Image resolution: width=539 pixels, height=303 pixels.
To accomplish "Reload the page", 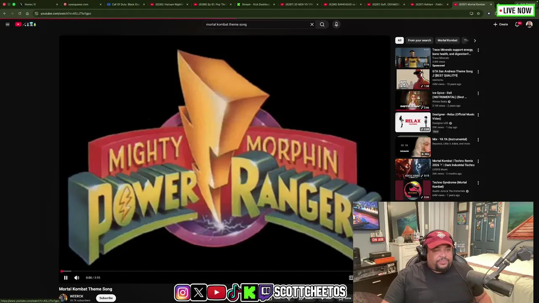I will point(19,13).
